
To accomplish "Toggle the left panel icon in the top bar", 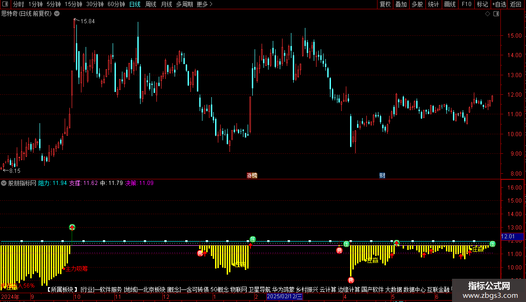I will pos(5,4).
